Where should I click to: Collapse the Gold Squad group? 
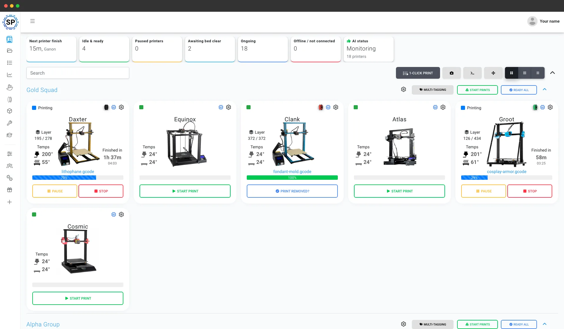click(x=545, y=89)
